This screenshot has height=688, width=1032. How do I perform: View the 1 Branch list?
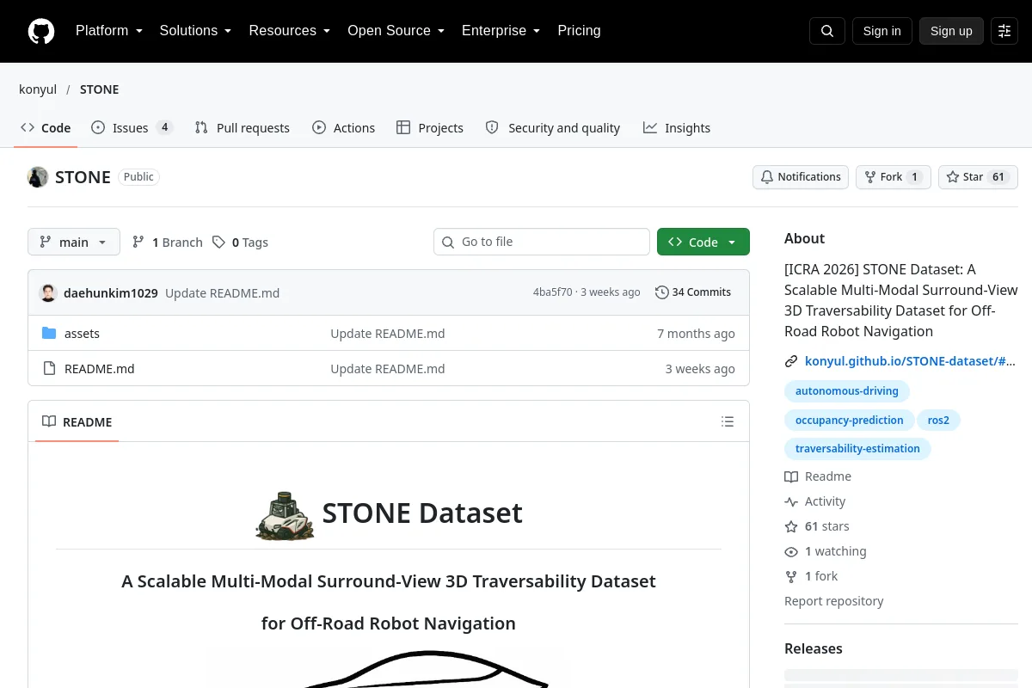[167, 243]
